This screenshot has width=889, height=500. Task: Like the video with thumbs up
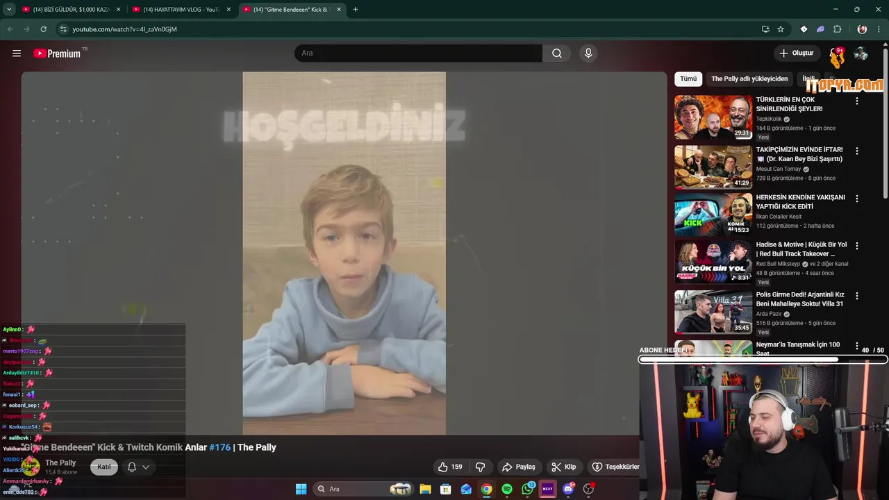[x=449, y=467]
